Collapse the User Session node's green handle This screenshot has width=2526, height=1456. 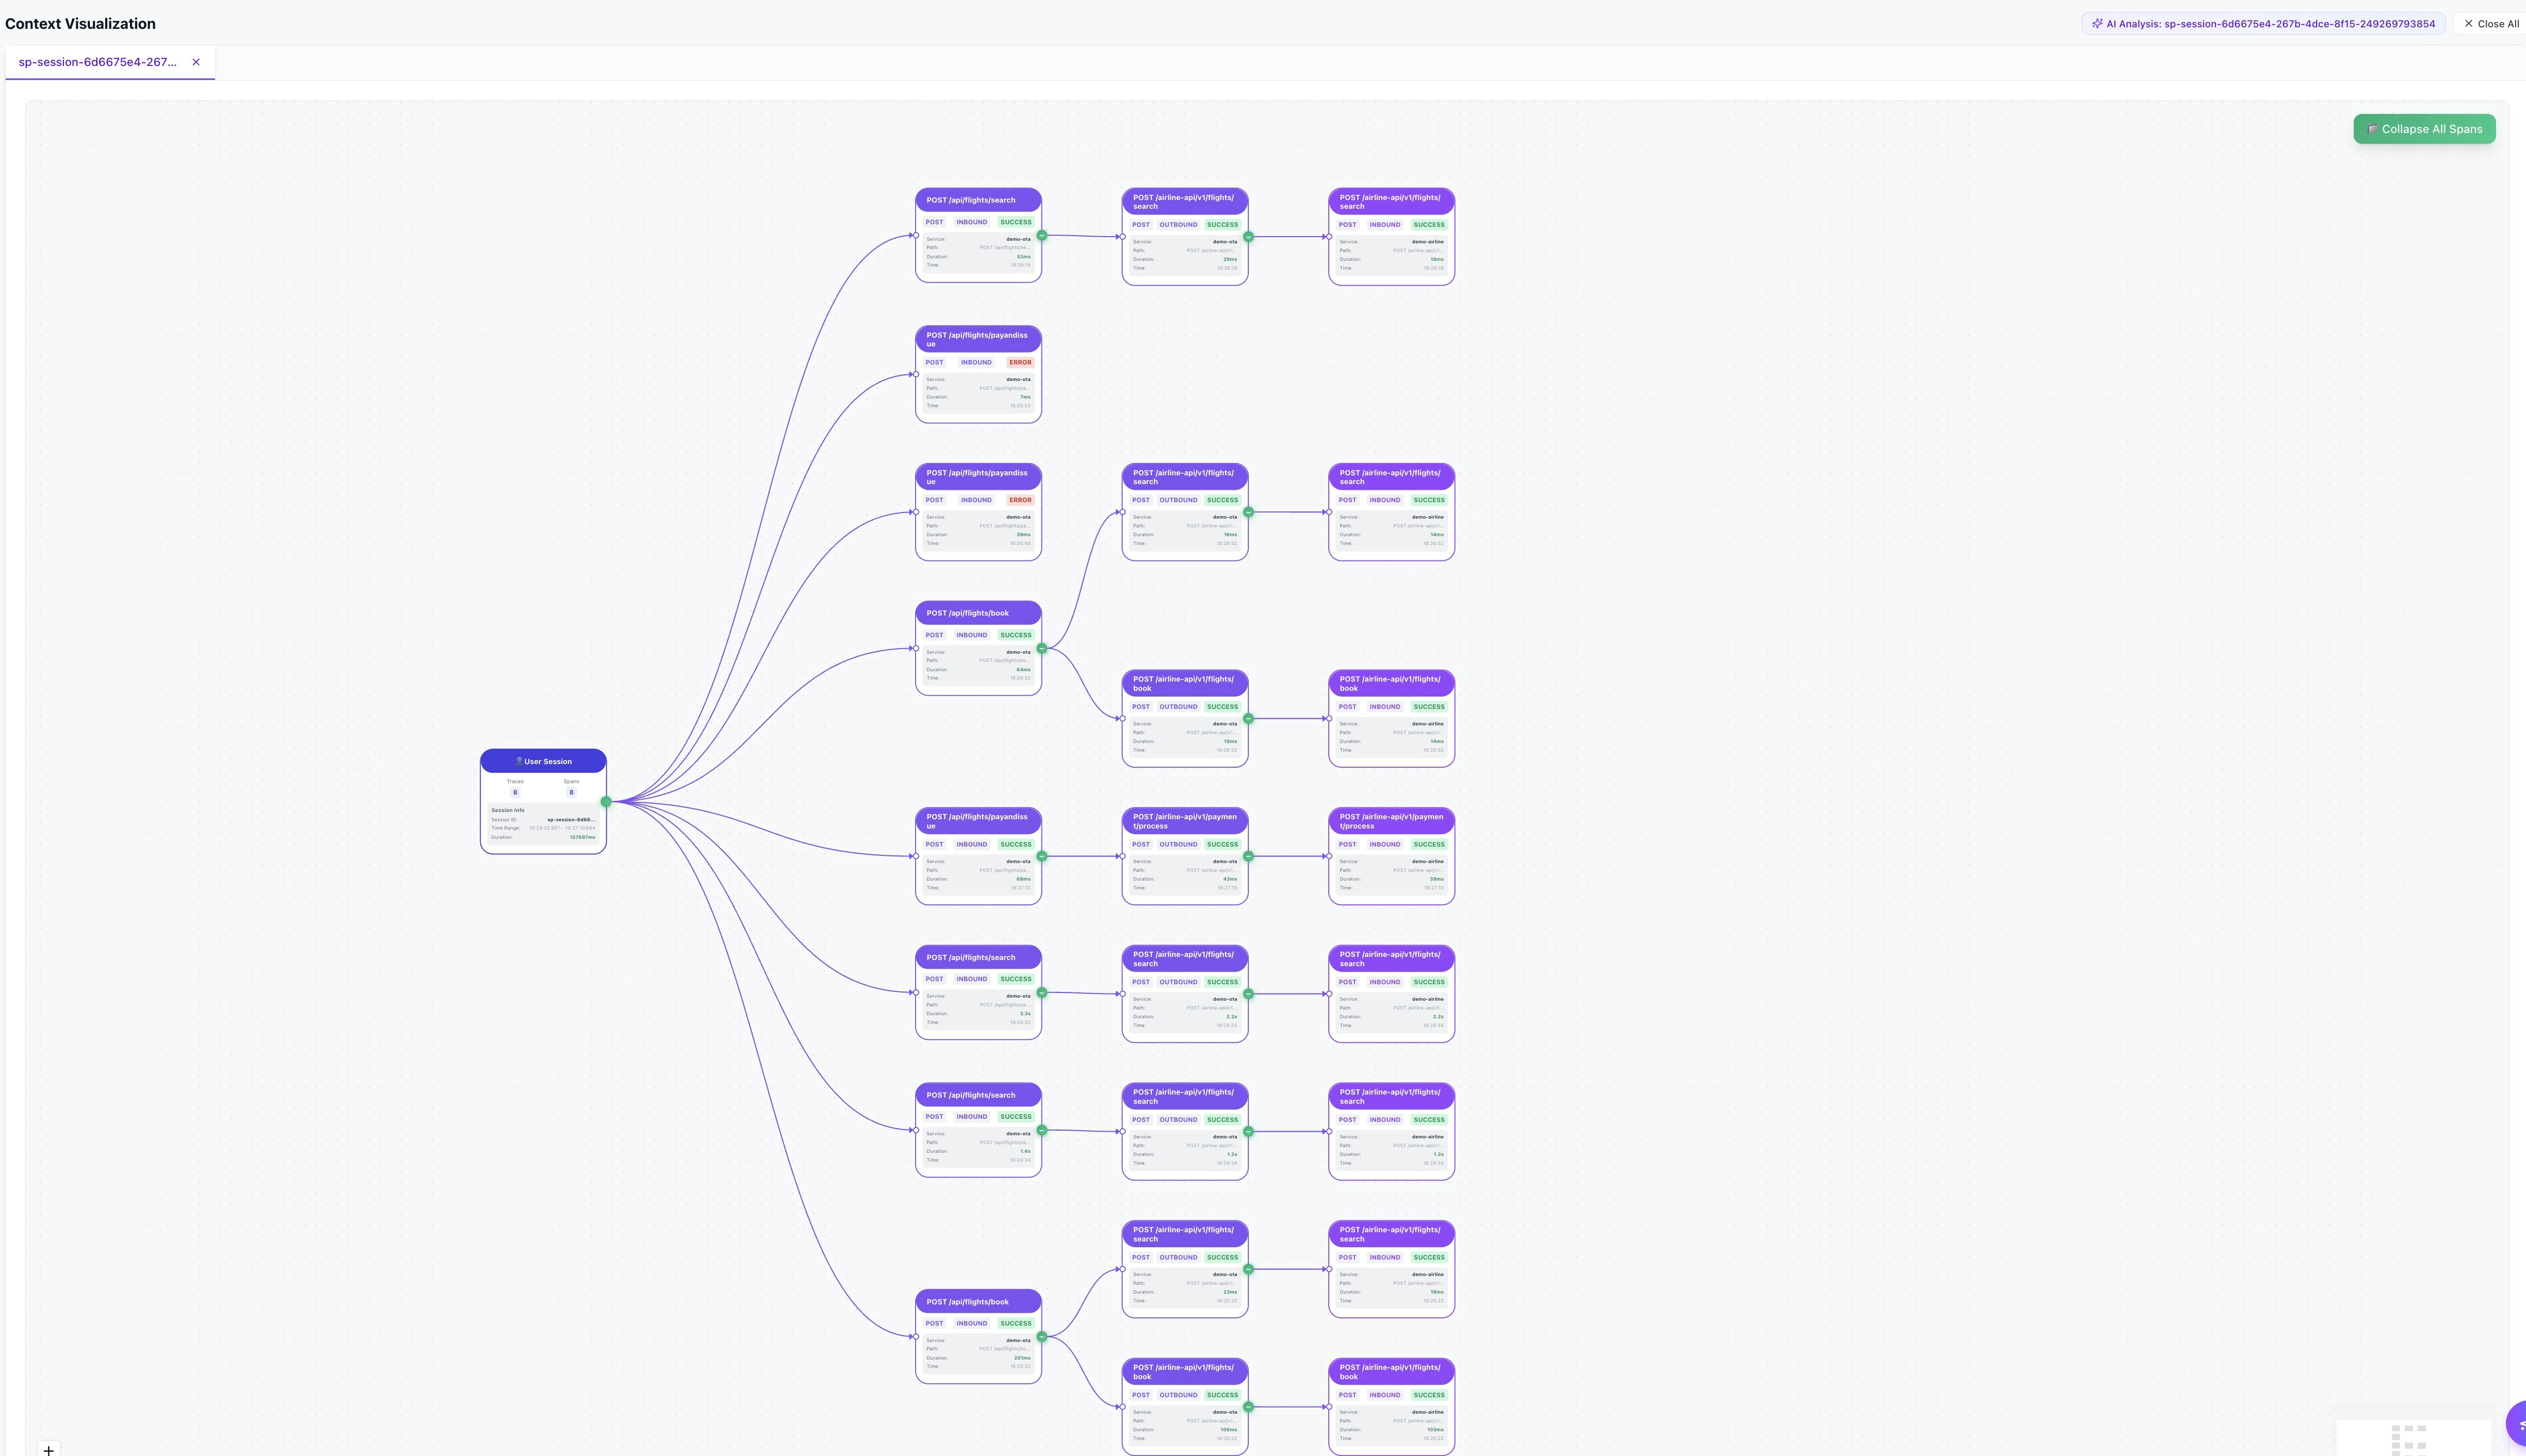click(x=606, y=801)
